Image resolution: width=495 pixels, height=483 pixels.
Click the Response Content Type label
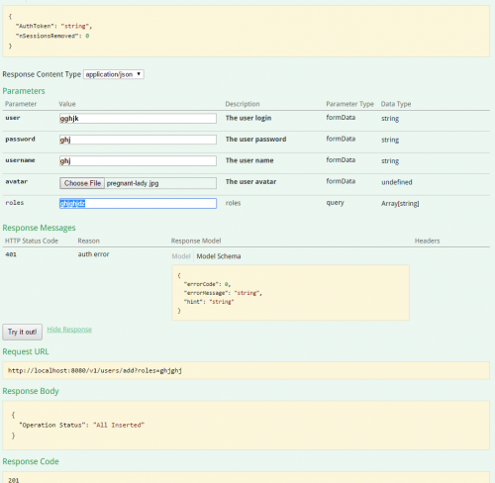[x=42, y=74]
